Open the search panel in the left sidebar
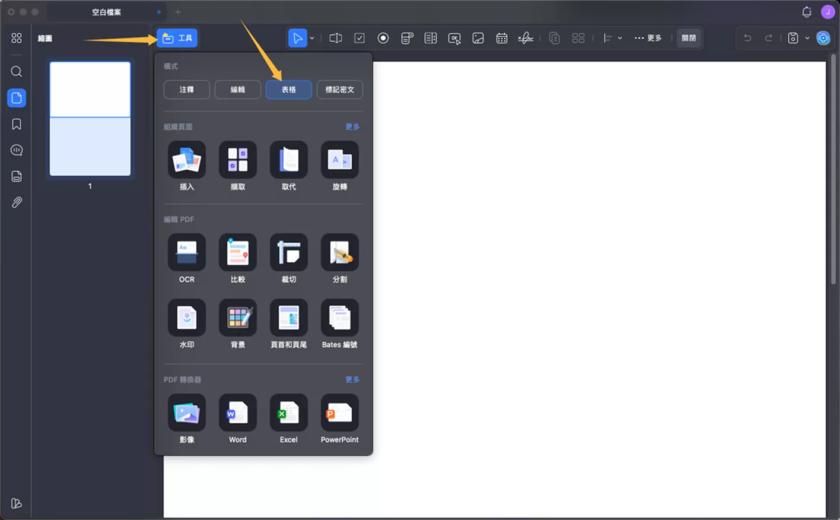Screen dimensions: 840x520 tap(17, 72)
